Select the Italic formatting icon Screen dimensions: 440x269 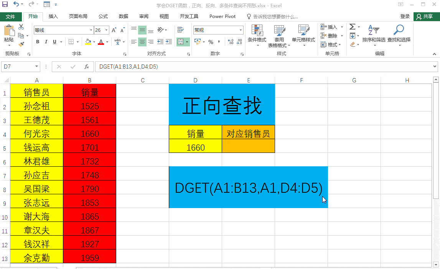tap(46, 41)
